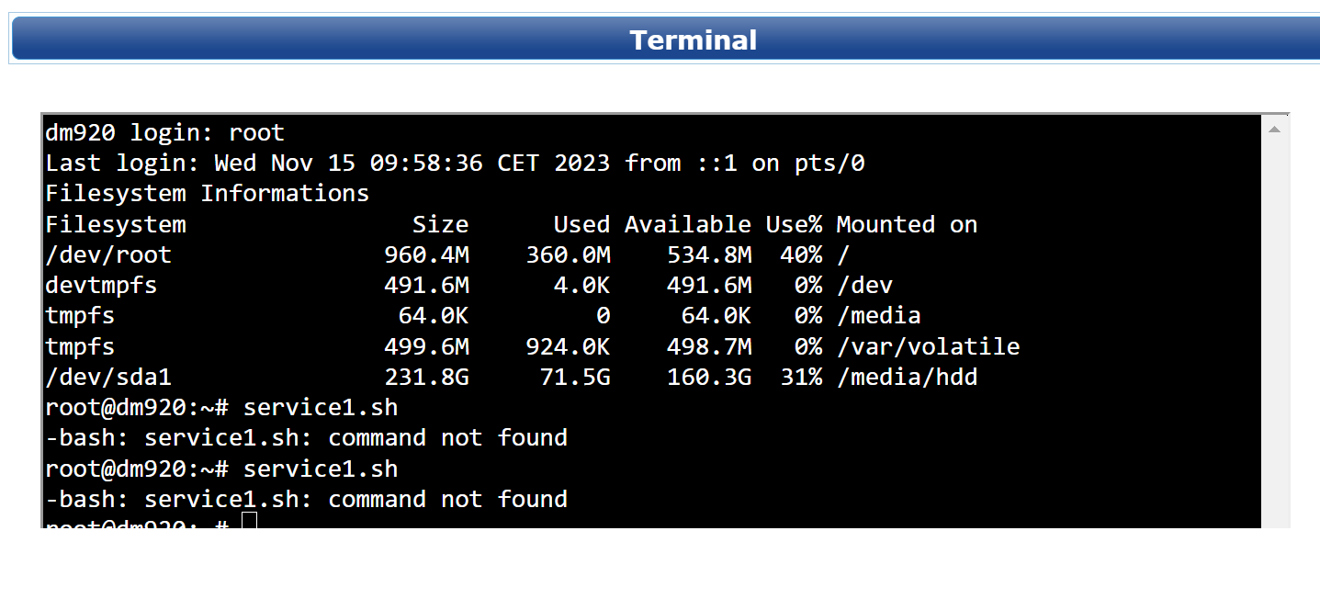Click the scrollbar up arrow
Viewport: 1320px width, 610px height.
[x=1274, y=130]
